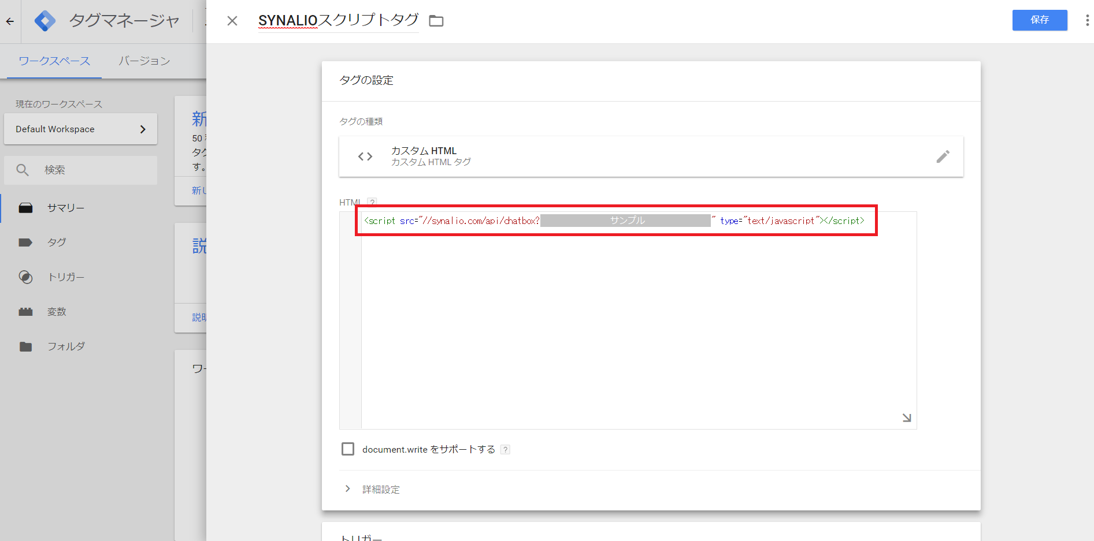Click the サマリー sidebar icon
The width and height of the screenshot is (1094, 541).
(25, 208)
